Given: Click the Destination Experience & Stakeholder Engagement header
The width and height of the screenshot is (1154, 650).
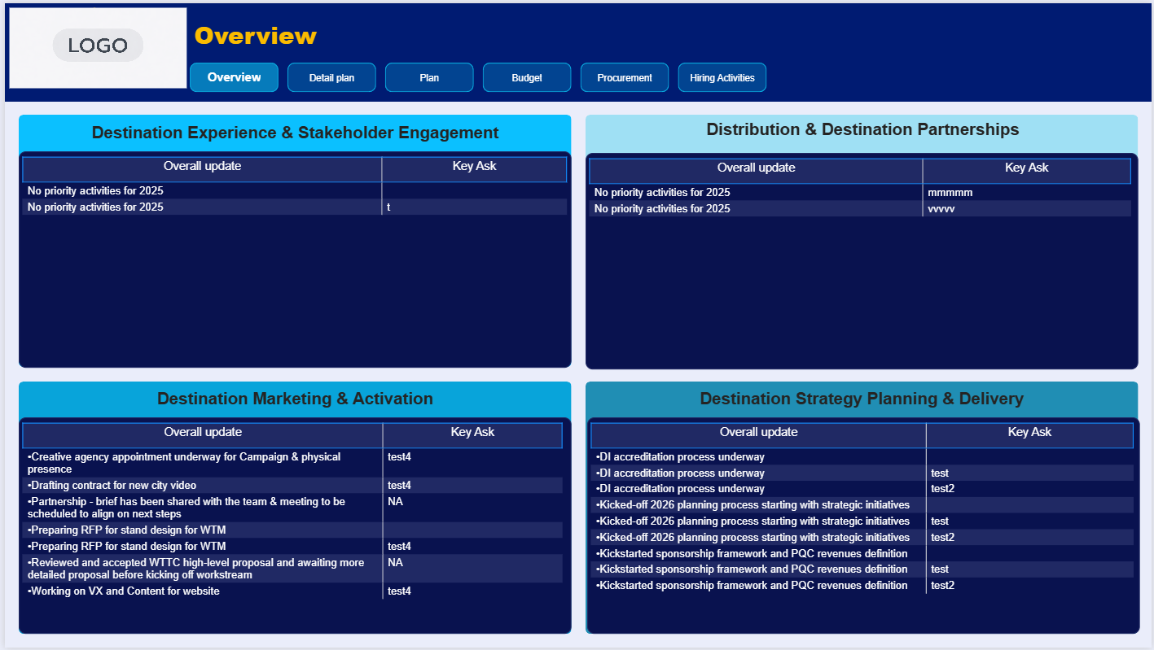Looking at the screenshot, I should pyautogui.click(x=295, y=133).
